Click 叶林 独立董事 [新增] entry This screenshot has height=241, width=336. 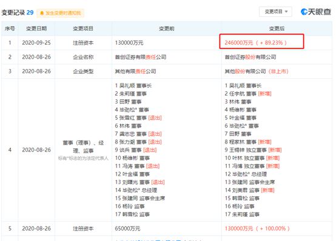(252, 158)
